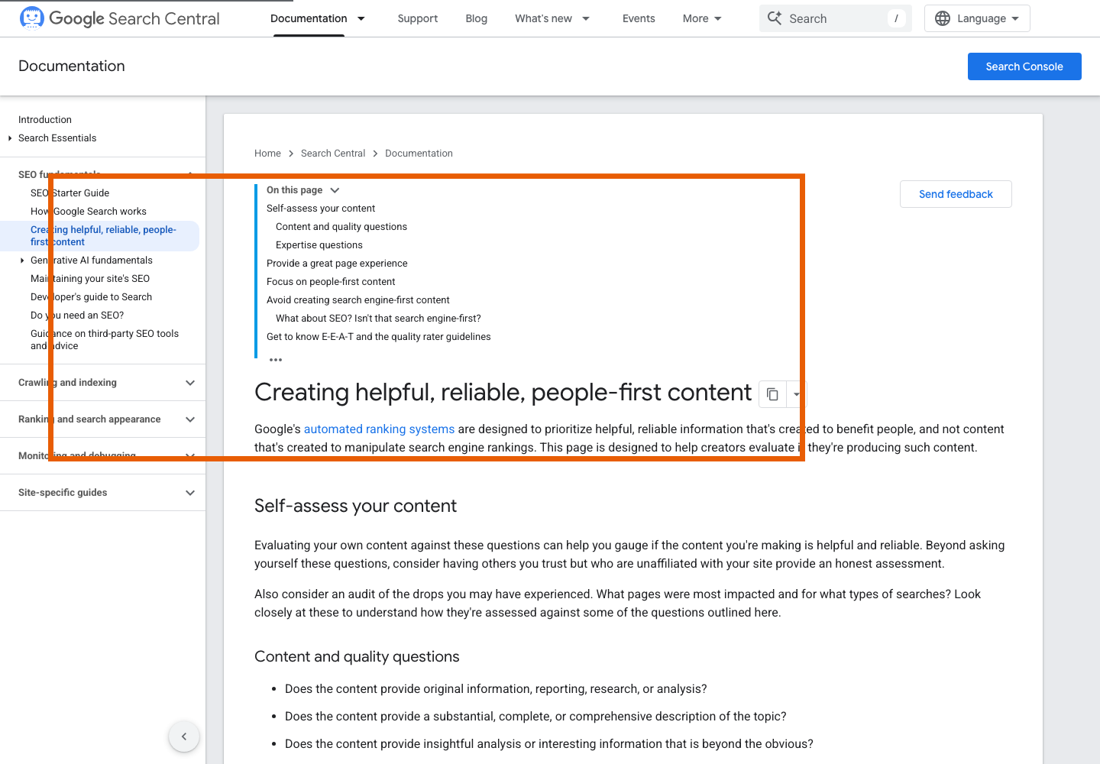Click in the Search input field
This screenshot has height=764, width=1100.
(836, 18)
